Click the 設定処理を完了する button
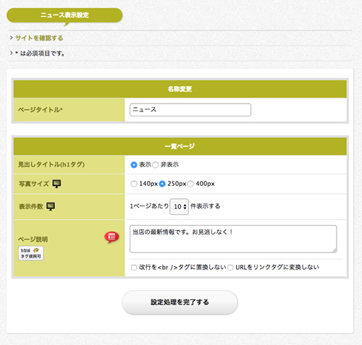This screenshot has width=362, height=345. click(x=180, y=302)
